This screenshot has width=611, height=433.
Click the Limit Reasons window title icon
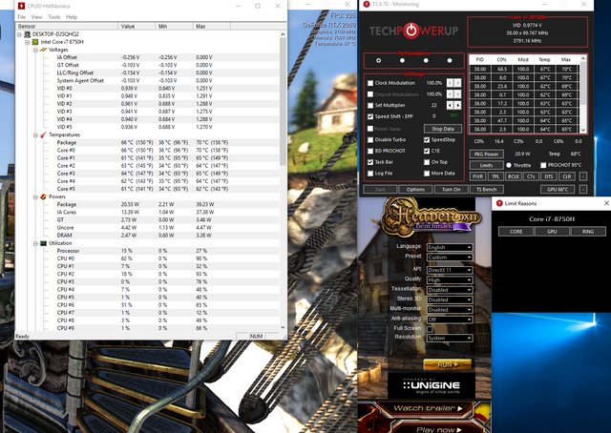click(x=499, y=203)
